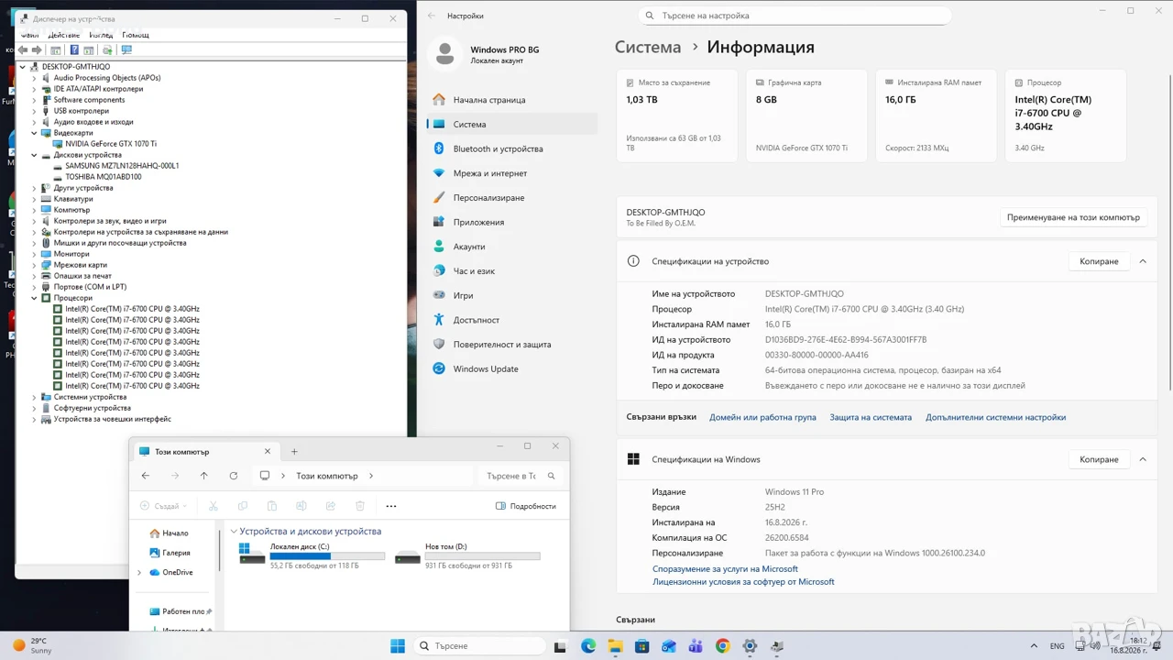The height and width of the screenshot is (660, 1173).
Task: Collapse the Windows specifications section chevron
Action: (1143, 459)
